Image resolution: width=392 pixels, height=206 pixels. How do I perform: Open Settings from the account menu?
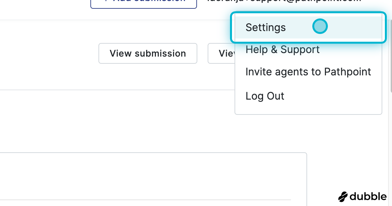coord(266,27)
